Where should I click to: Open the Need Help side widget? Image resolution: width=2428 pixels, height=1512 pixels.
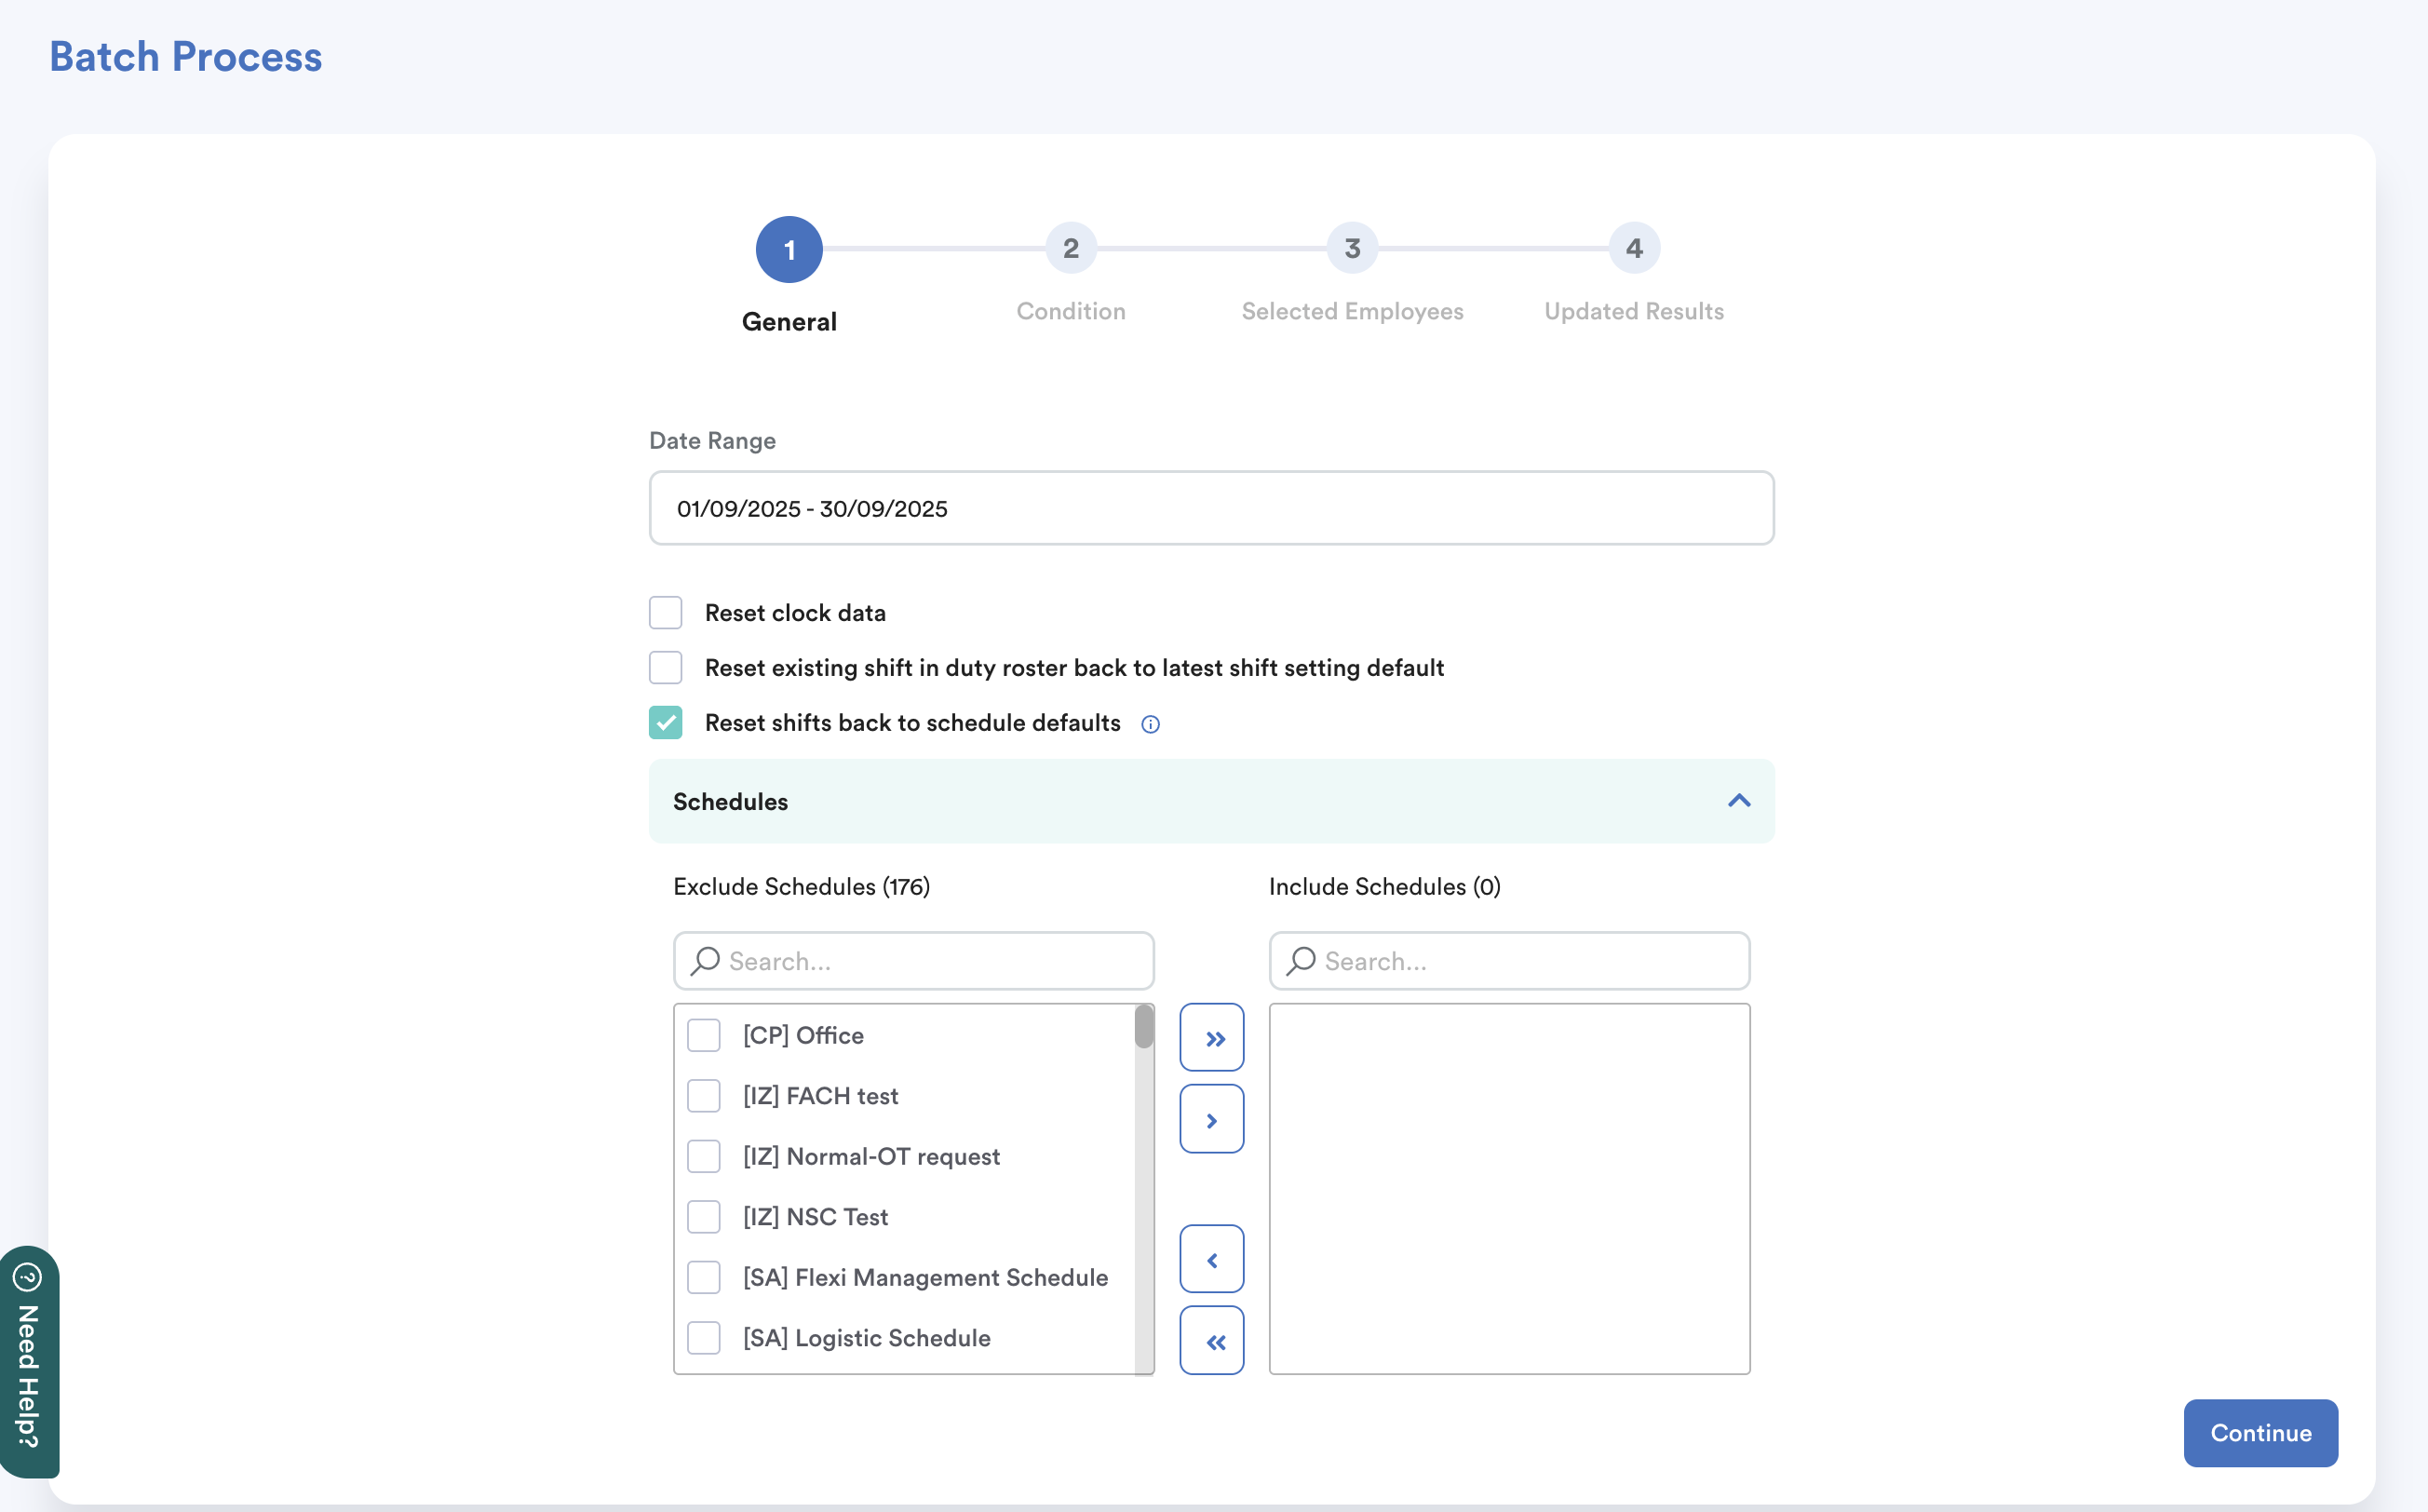(x=28, y=1362)
